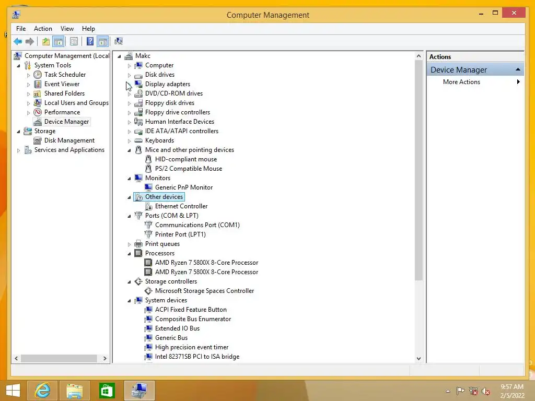Screen dimensions: 535x401
Task: Click Computer Management taskbar button
Action: [139, 391]
